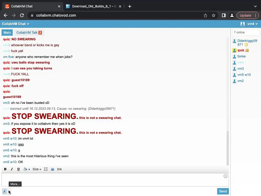Screen dimensions: 261x196
Task: Go forward in browser history
Action: pyautogui.click(x=14, y=15)
